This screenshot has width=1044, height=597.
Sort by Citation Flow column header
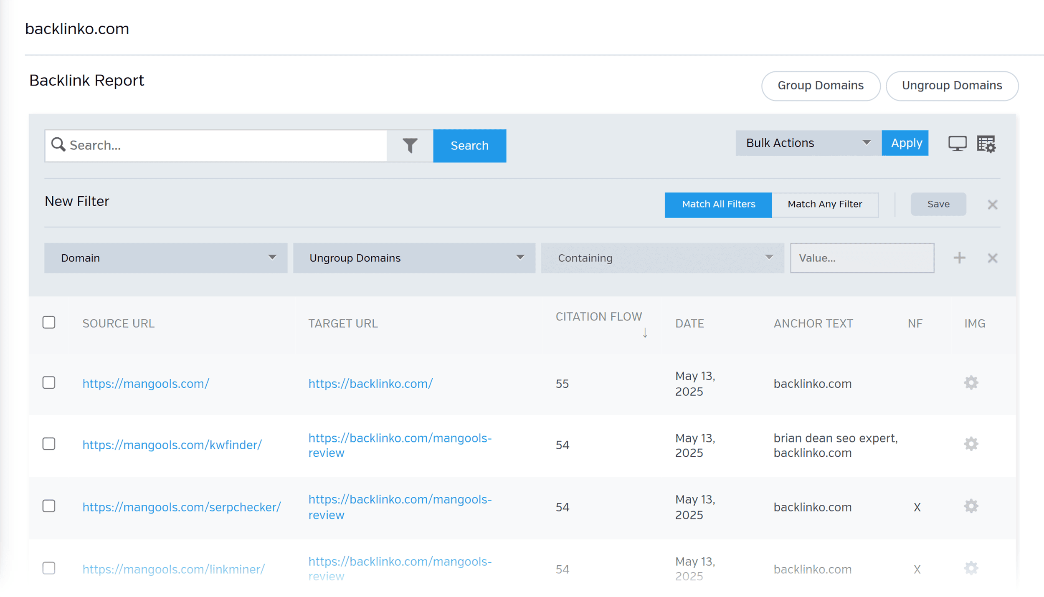(x=598, y=316)
